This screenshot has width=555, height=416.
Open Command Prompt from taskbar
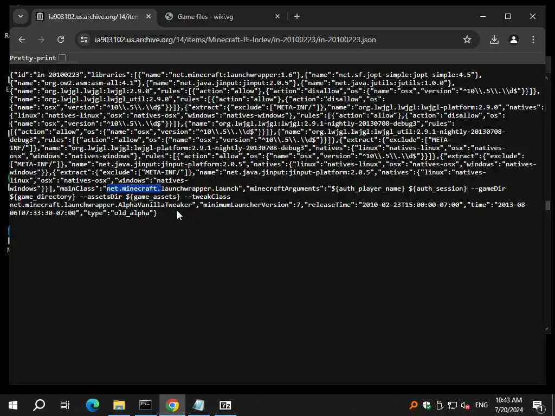(145, 405)
